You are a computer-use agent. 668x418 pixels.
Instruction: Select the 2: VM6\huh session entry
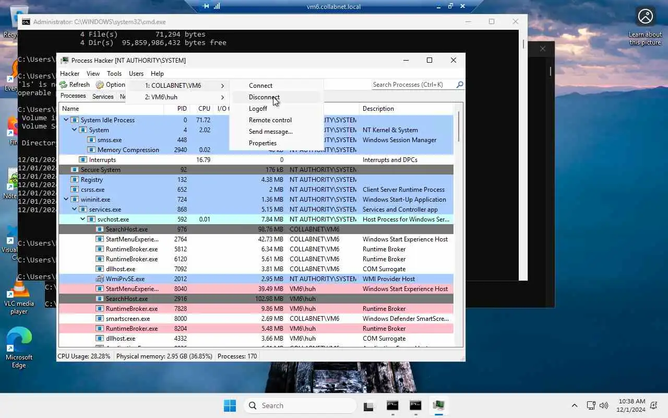click(x=179, y=97)
